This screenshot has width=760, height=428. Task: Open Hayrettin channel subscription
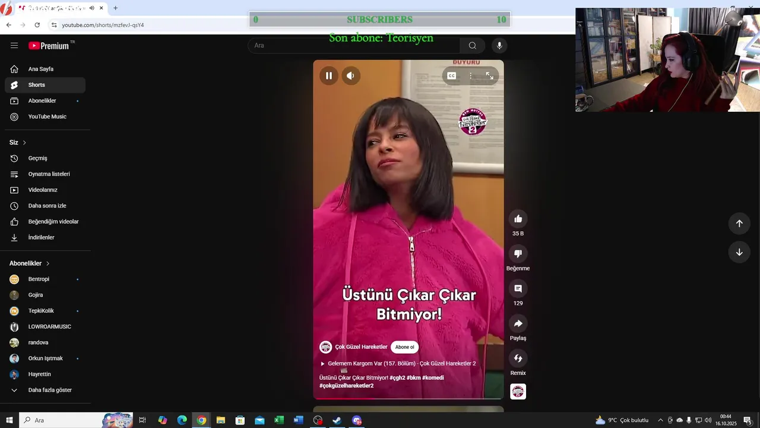45,374
